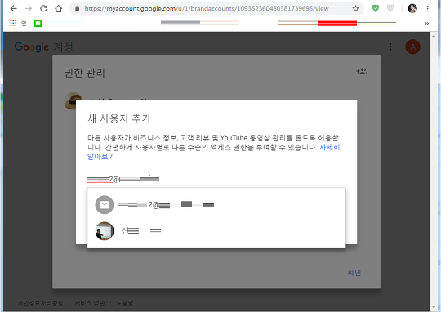Open the green N Naver bookmark
The width and height of the screenshot is (441, 312).
[x=38, y=24]
